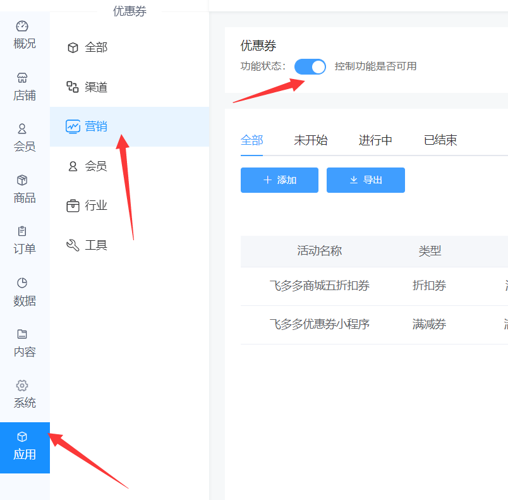508x500 pixels.
Task: Click the 工具 wrench icon
Action: pyautogui.click(x=73, y=245)
